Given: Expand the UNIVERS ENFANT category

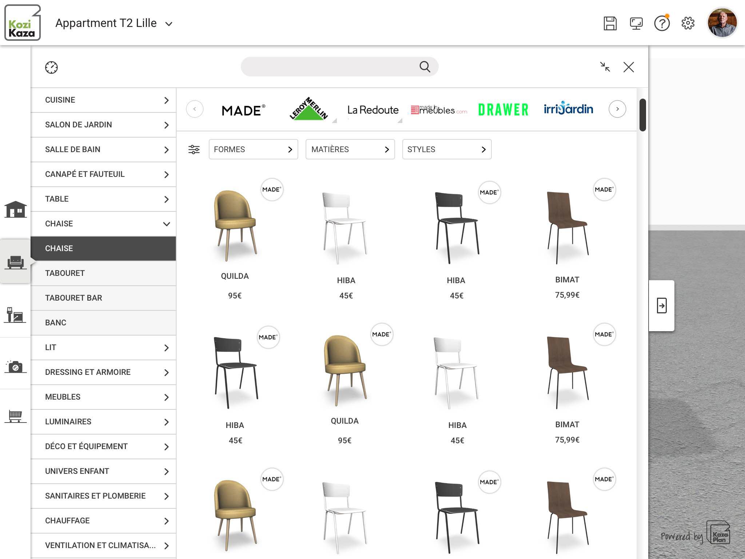Looking at the screenshot, I should [103, 471].
